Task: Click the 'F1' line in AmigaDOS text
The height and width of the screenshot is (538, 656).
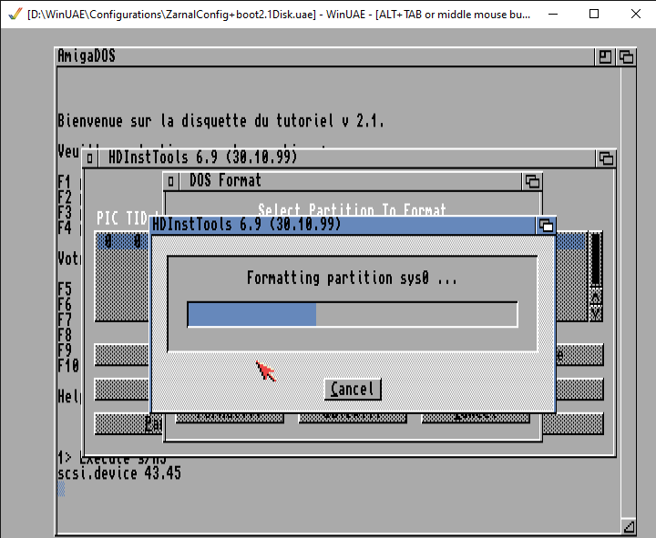Action: (65, 182)
